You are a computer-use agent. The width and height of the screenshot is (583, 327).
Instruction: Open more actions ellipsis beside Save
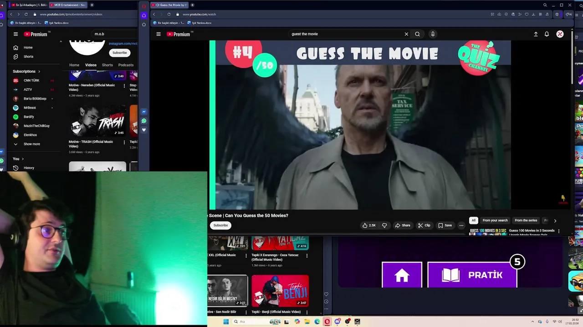(x=461, y=225)
